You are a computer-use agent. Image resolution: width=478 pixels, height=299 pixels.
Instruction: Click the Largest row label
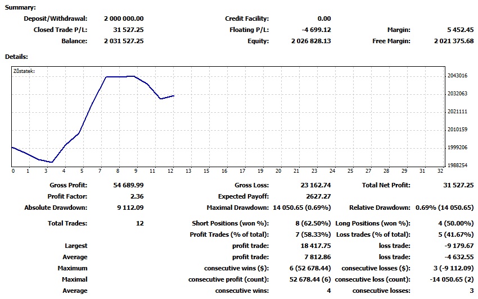[x=76, y=246]
